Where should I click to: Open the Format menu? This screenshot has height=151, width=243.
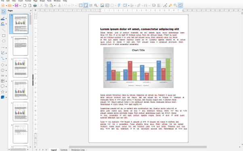(x=28, y=1)
